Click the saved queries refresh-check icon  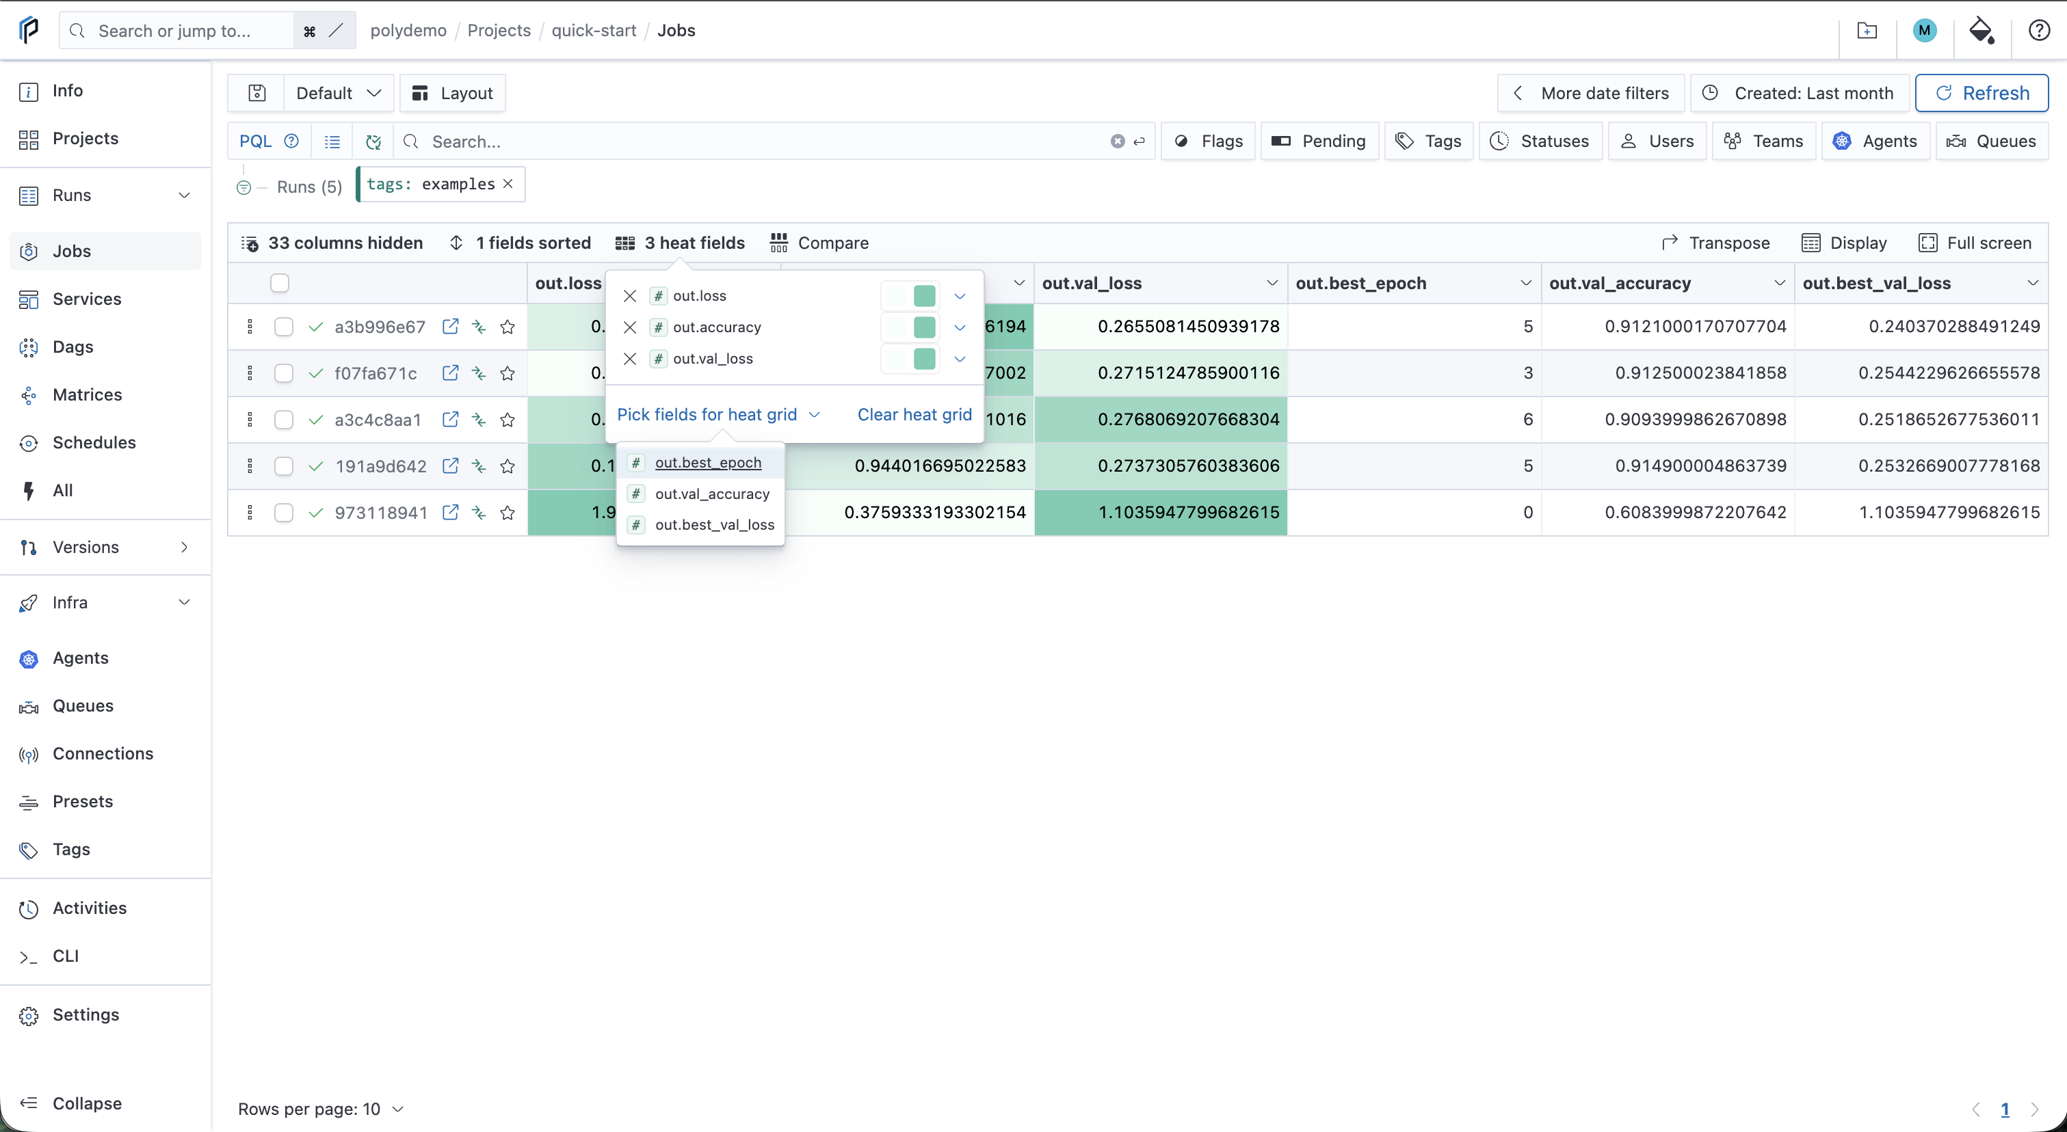pos(373,142)
